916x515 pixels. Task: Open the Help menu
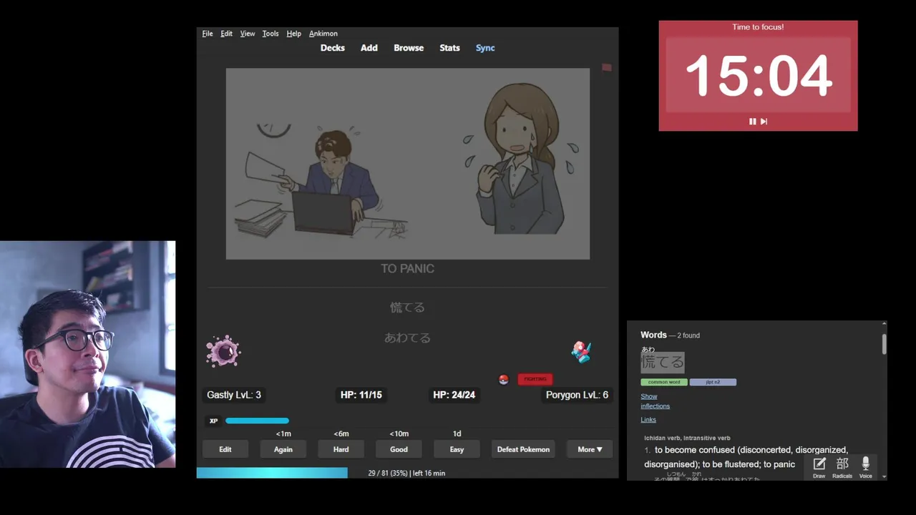[293, 34]
